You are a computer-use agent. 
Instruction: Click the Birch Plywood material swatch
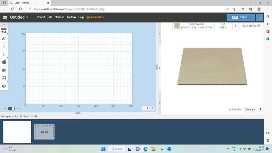(x=177, y=25)
